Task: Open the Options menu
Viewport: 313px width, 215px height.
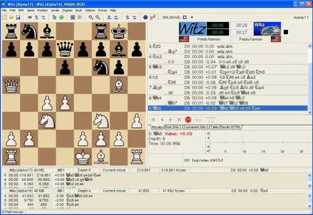Action: point(90,10)
